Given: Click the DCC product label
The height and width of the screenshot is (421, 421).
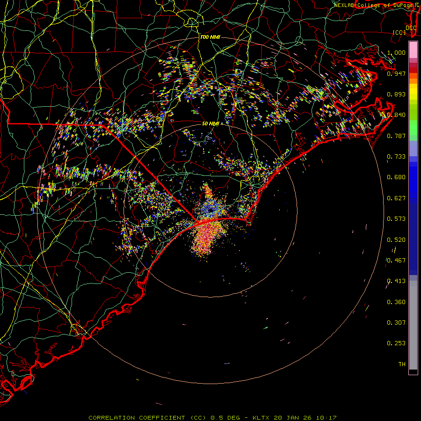Looking at the screenshot, I should 411,28.
